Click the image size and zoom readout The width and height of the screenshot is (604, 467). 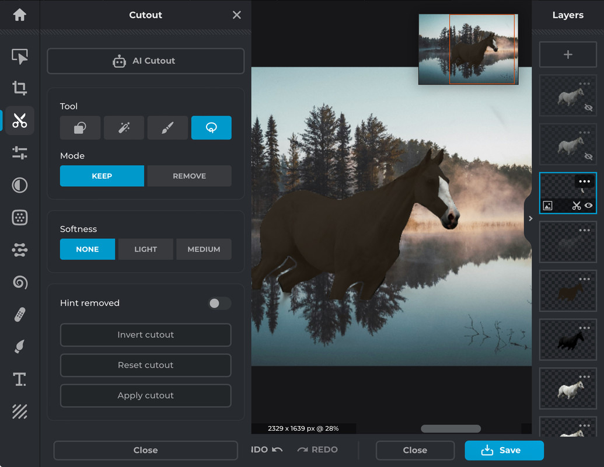point(303,428)
